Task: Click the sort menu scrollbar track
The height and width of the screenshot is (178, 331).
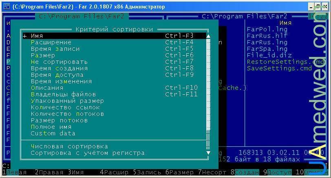Action: (208, 94)
